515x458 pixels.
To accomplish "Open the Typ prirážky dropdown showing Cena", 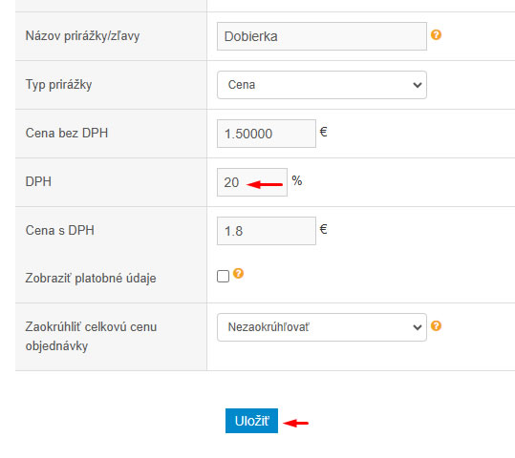I will pos(322,85).
